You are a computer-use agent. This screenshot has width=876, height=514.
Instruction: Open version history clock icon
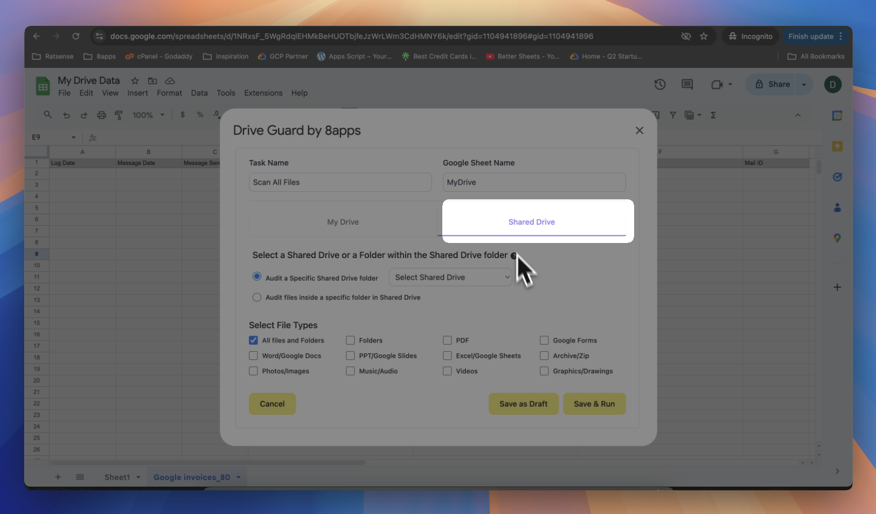coord(660,85)
